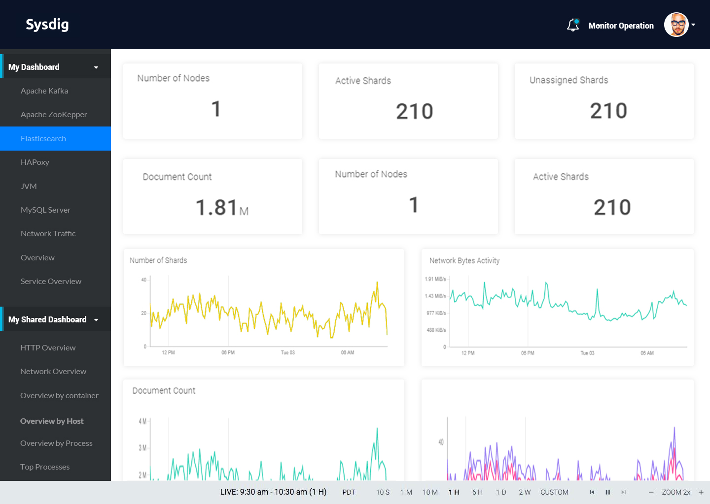Open the second-row Active Shards card

pos(604,196)
